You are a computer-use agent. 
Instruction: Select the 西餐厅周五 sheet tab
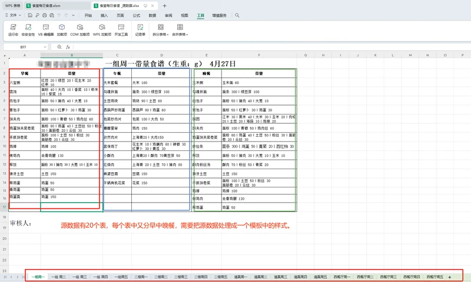tap(435, 277)
